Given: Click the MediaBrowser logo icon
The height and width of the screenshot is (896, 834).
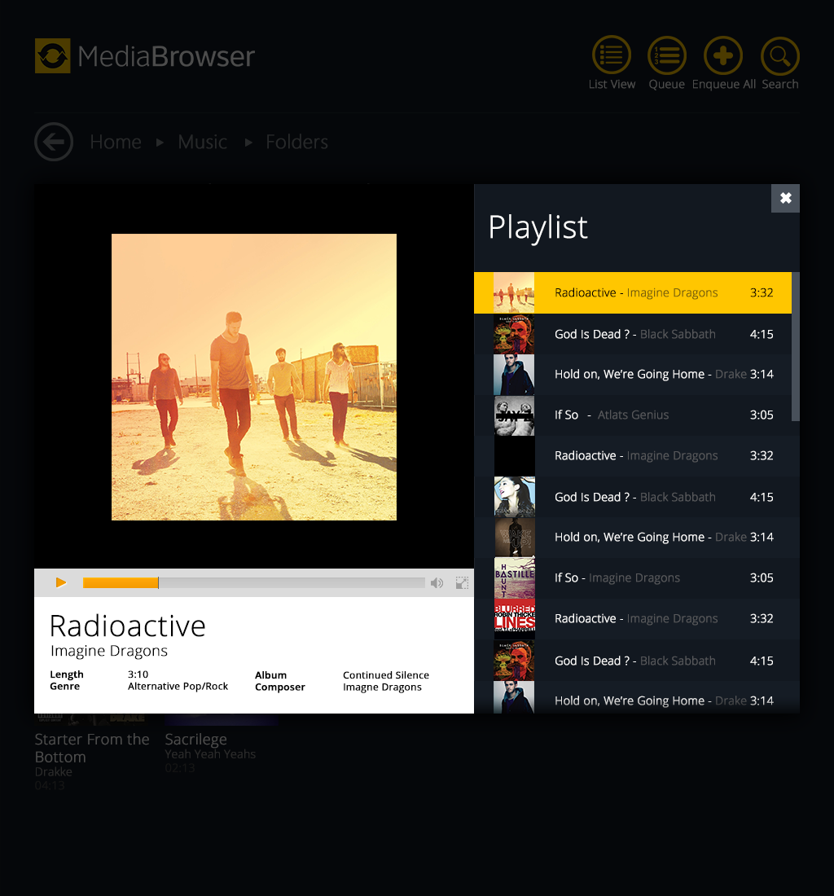Looking at the screenshot, I should pyautogui.click(x=53, y=55).
